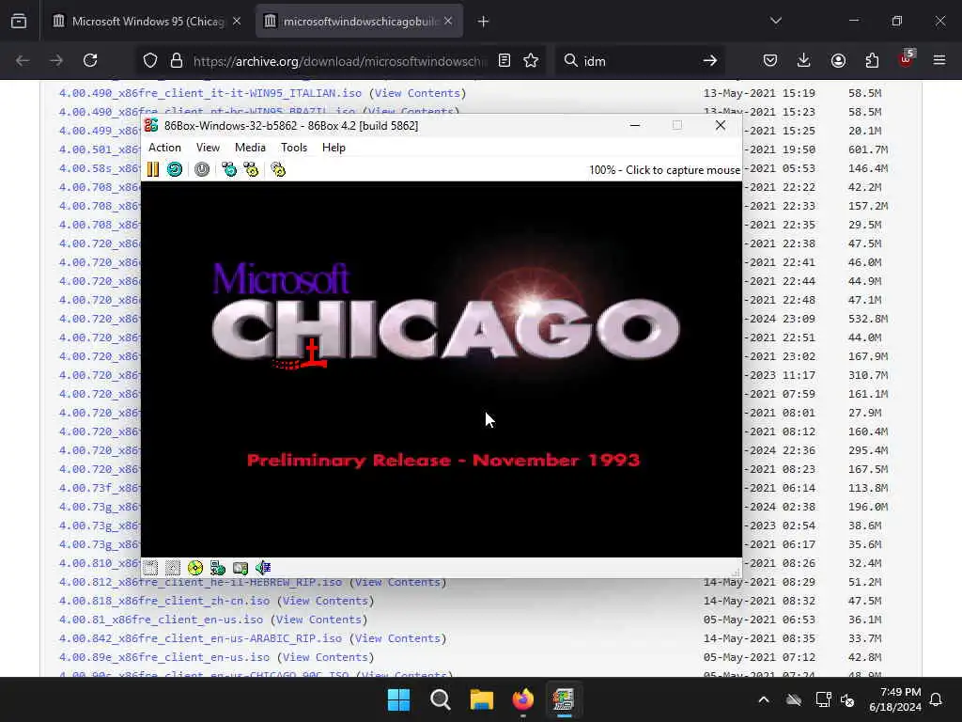Open Firefox downloads panel
The image size is (962, 722).
[x=804, y=60]
